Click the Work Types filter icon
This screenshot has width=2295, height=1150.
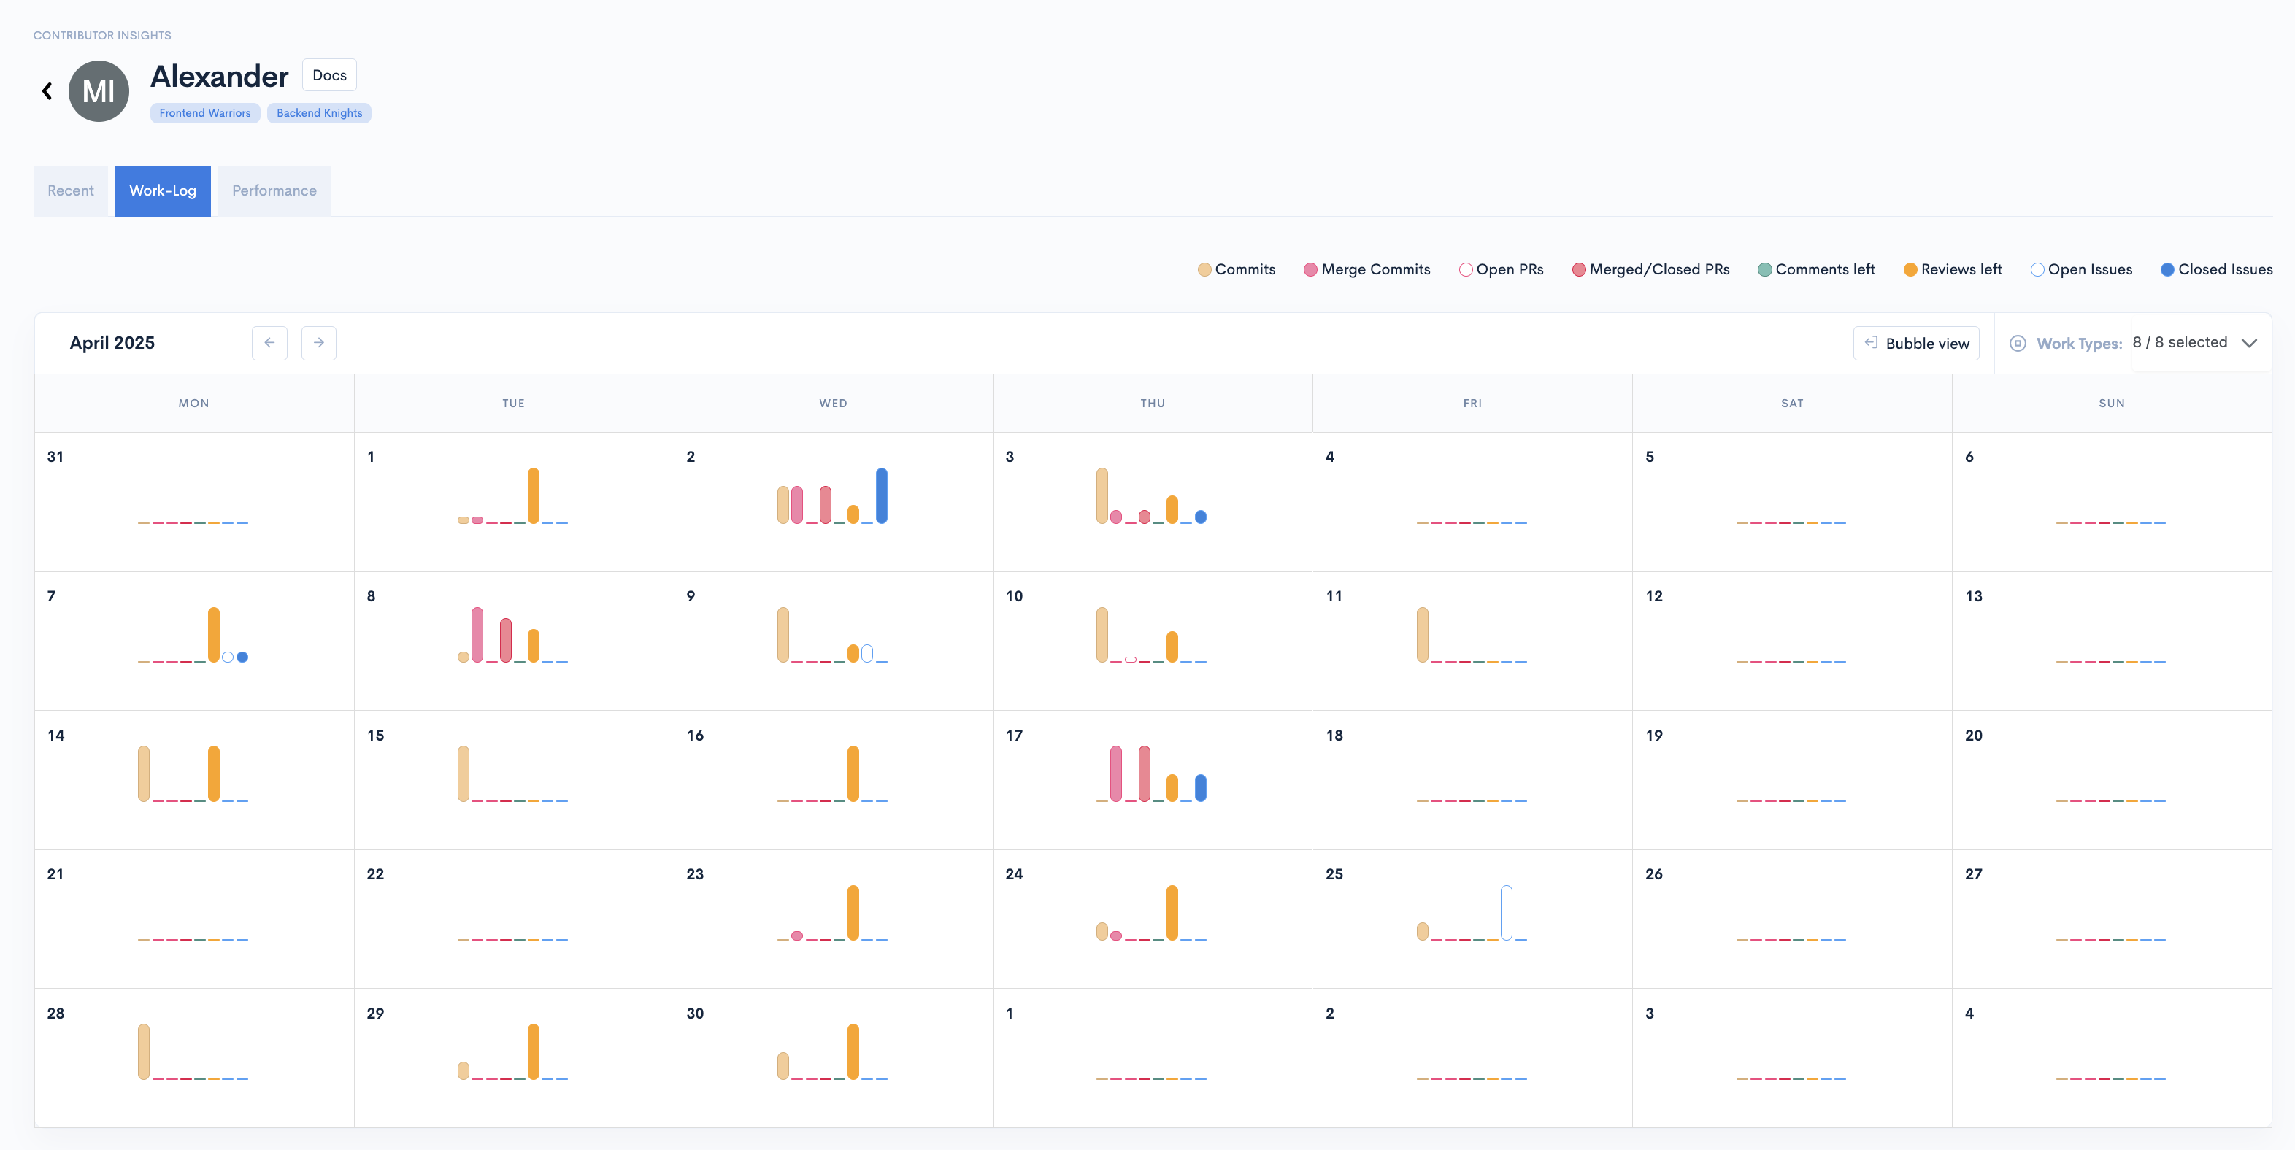click(x=2018, y=344)
